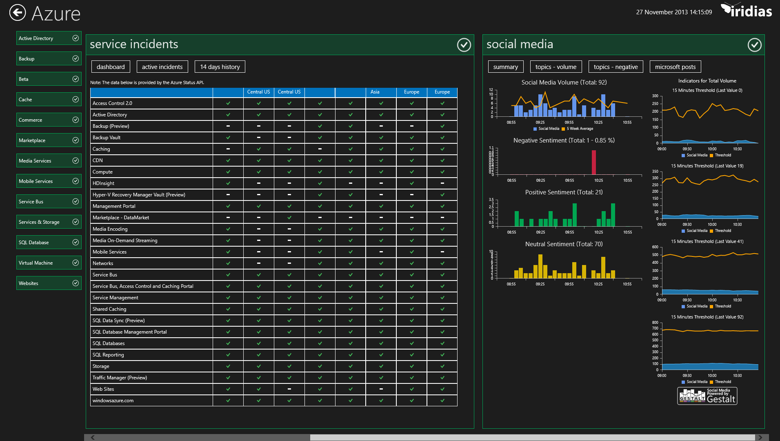Click the windowsazure.com row label
Viewport: 780px width, 441px height.
point(113,401)
